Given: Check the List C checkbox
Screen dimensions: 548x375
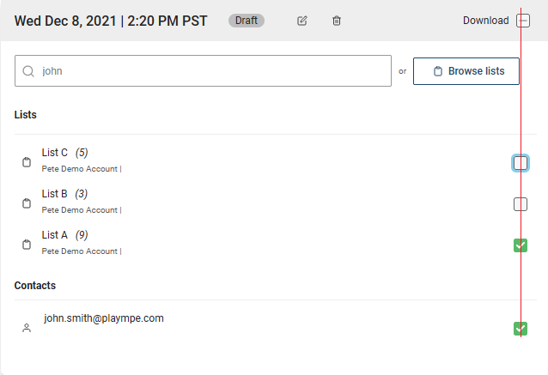Looking at the screenshot, I should tap(521, 163).
